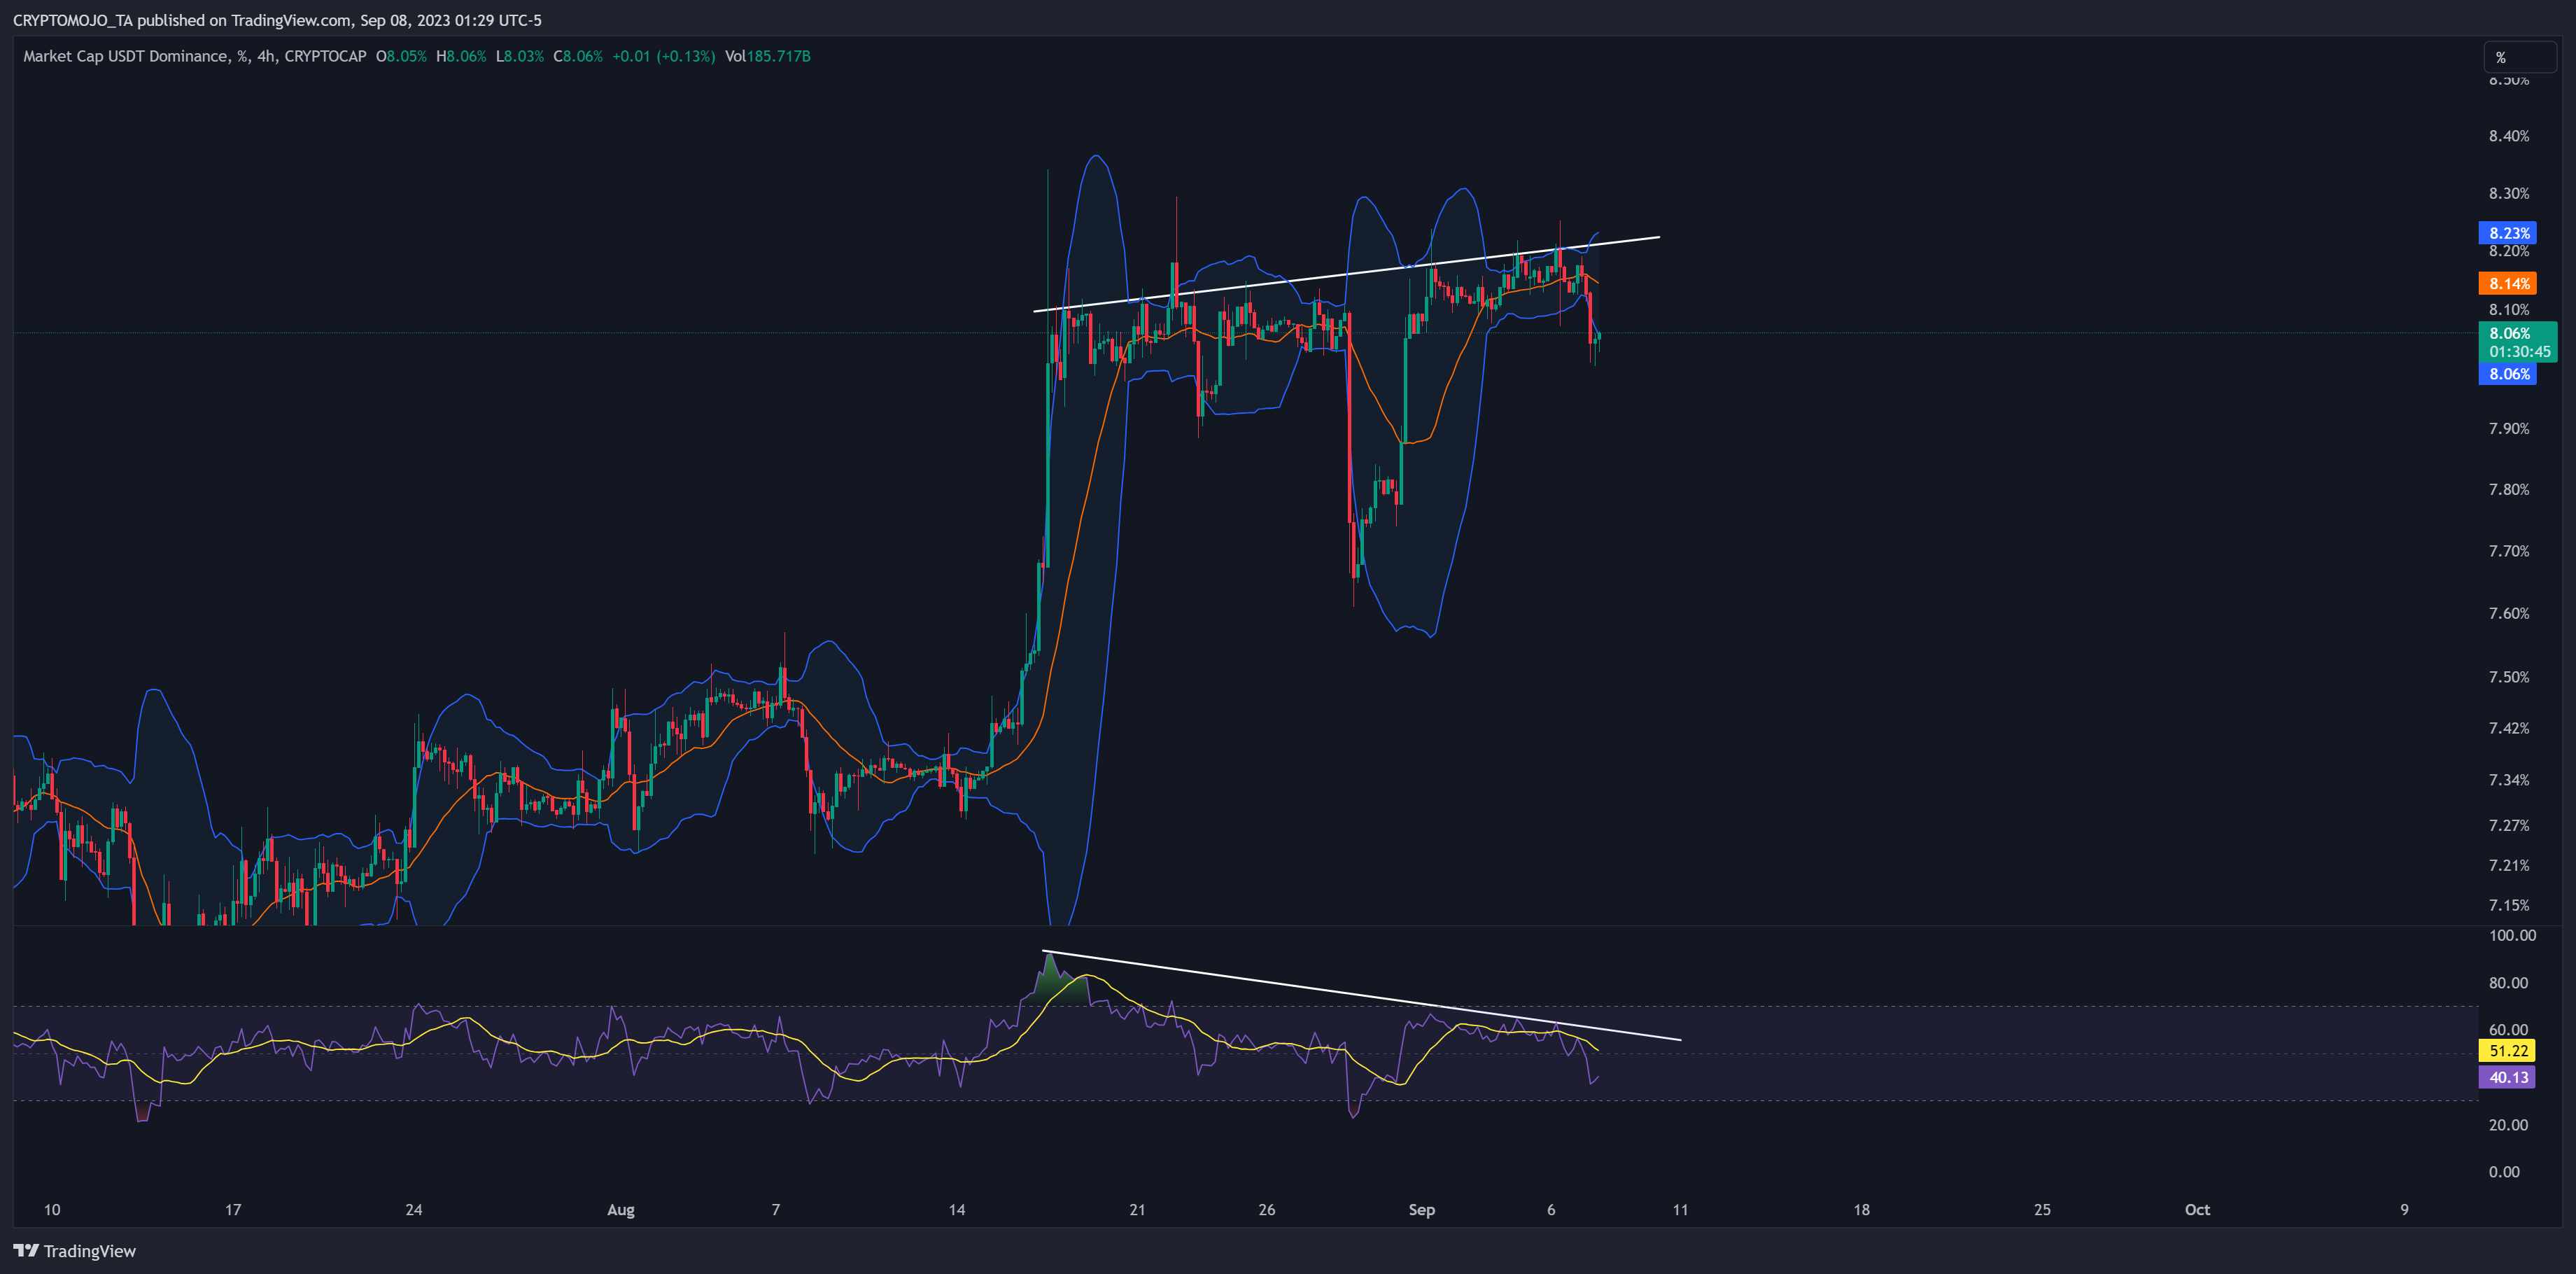This screenshot has height=1274, width=2576.
Task: Click the 7.50% price axis label
Action: point(2509,677)
